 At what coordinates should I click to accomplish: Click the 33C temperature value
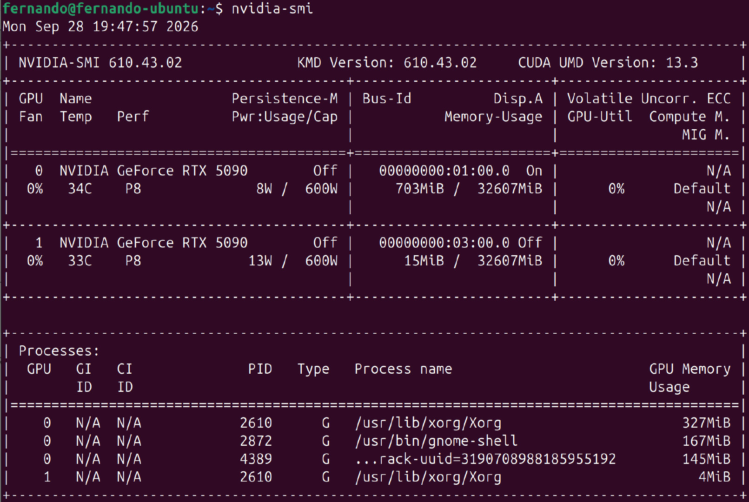(x=80, y=261)
